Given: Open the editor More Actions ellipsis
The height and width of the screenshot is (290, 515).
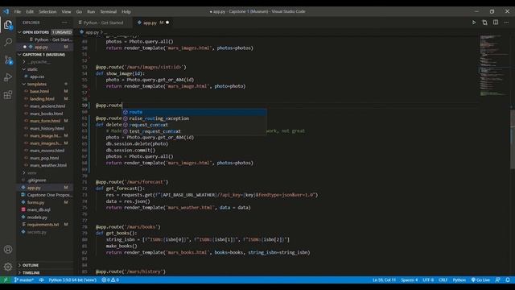Looking at the screenshot, I should pyautogui.click(x=506, y=23).
